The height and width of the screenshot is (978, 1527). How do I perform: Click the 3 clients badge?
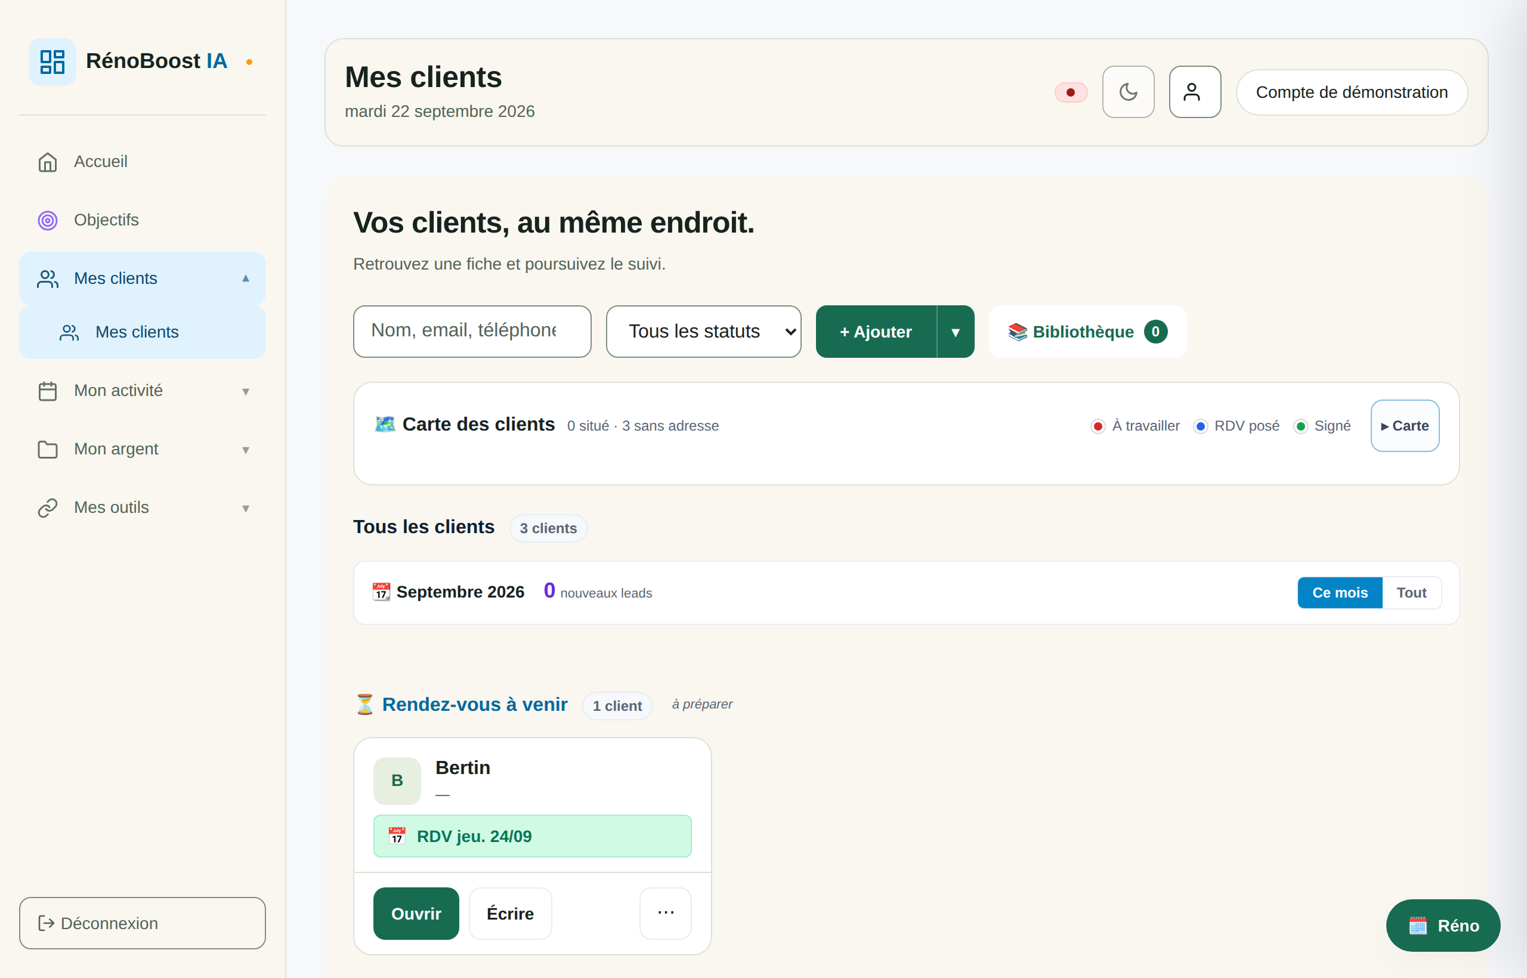[x=548, y=528]
